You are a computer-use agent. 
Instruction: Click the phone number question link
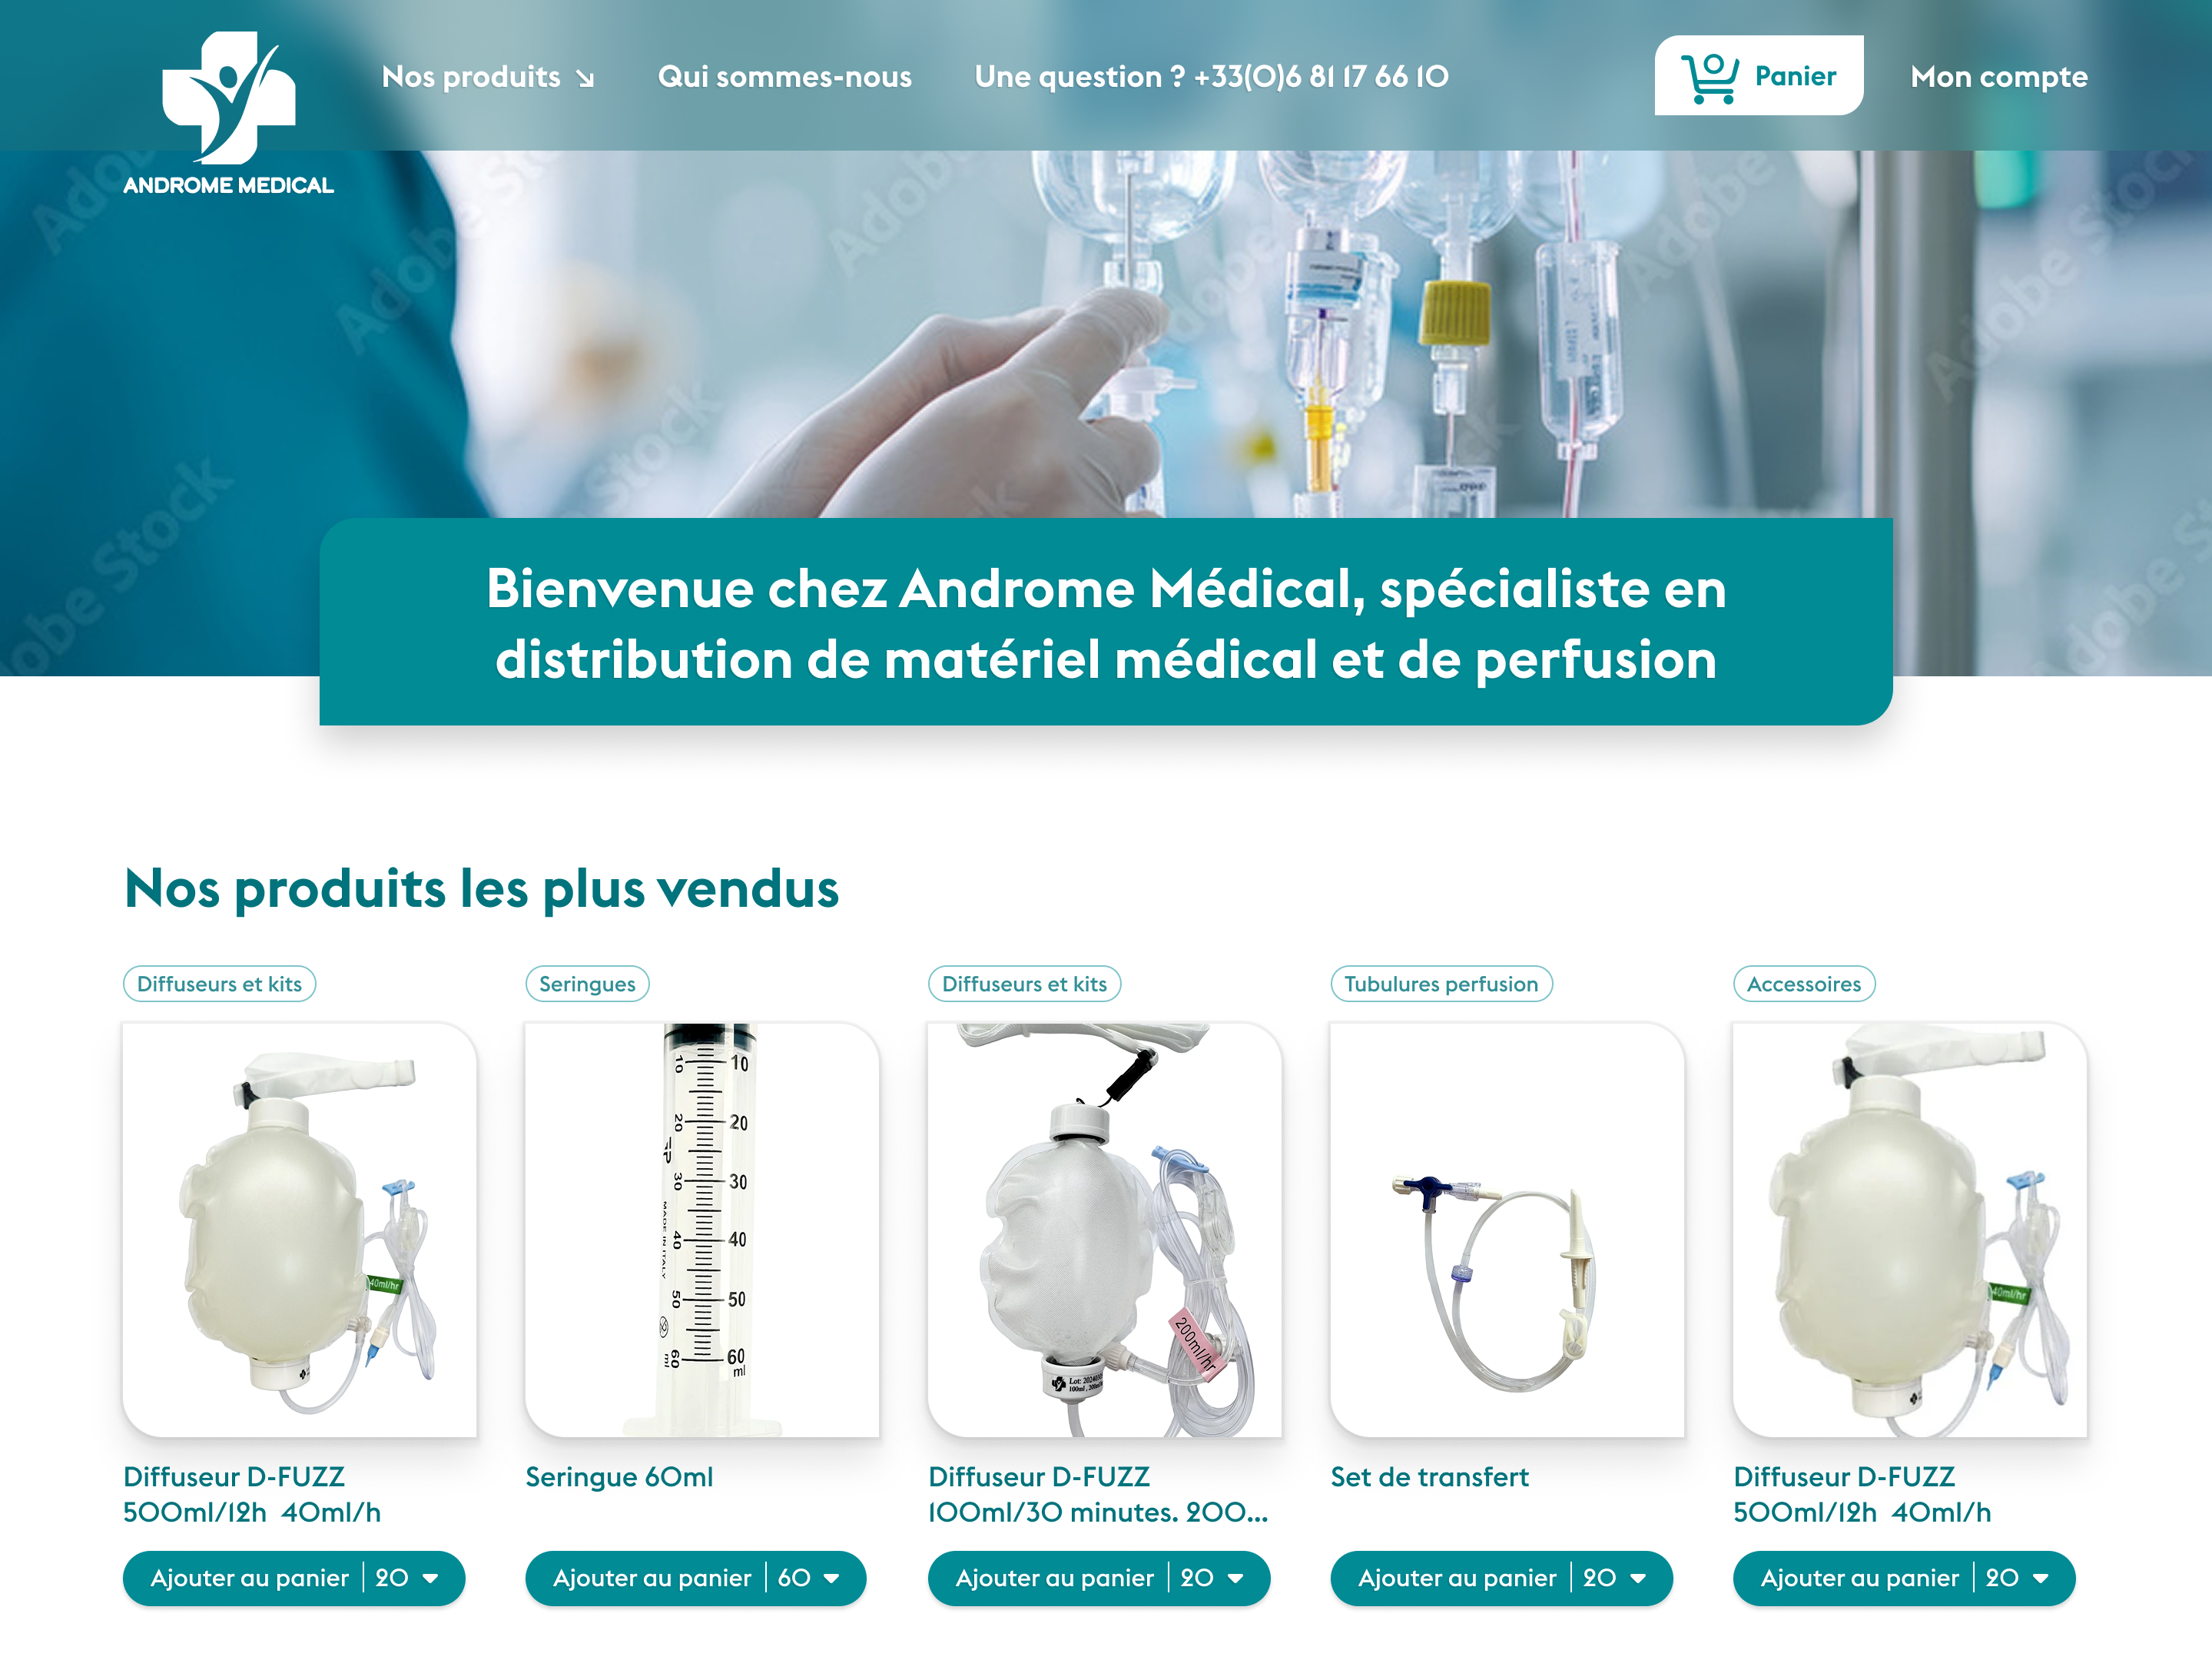coord(1211,77)
